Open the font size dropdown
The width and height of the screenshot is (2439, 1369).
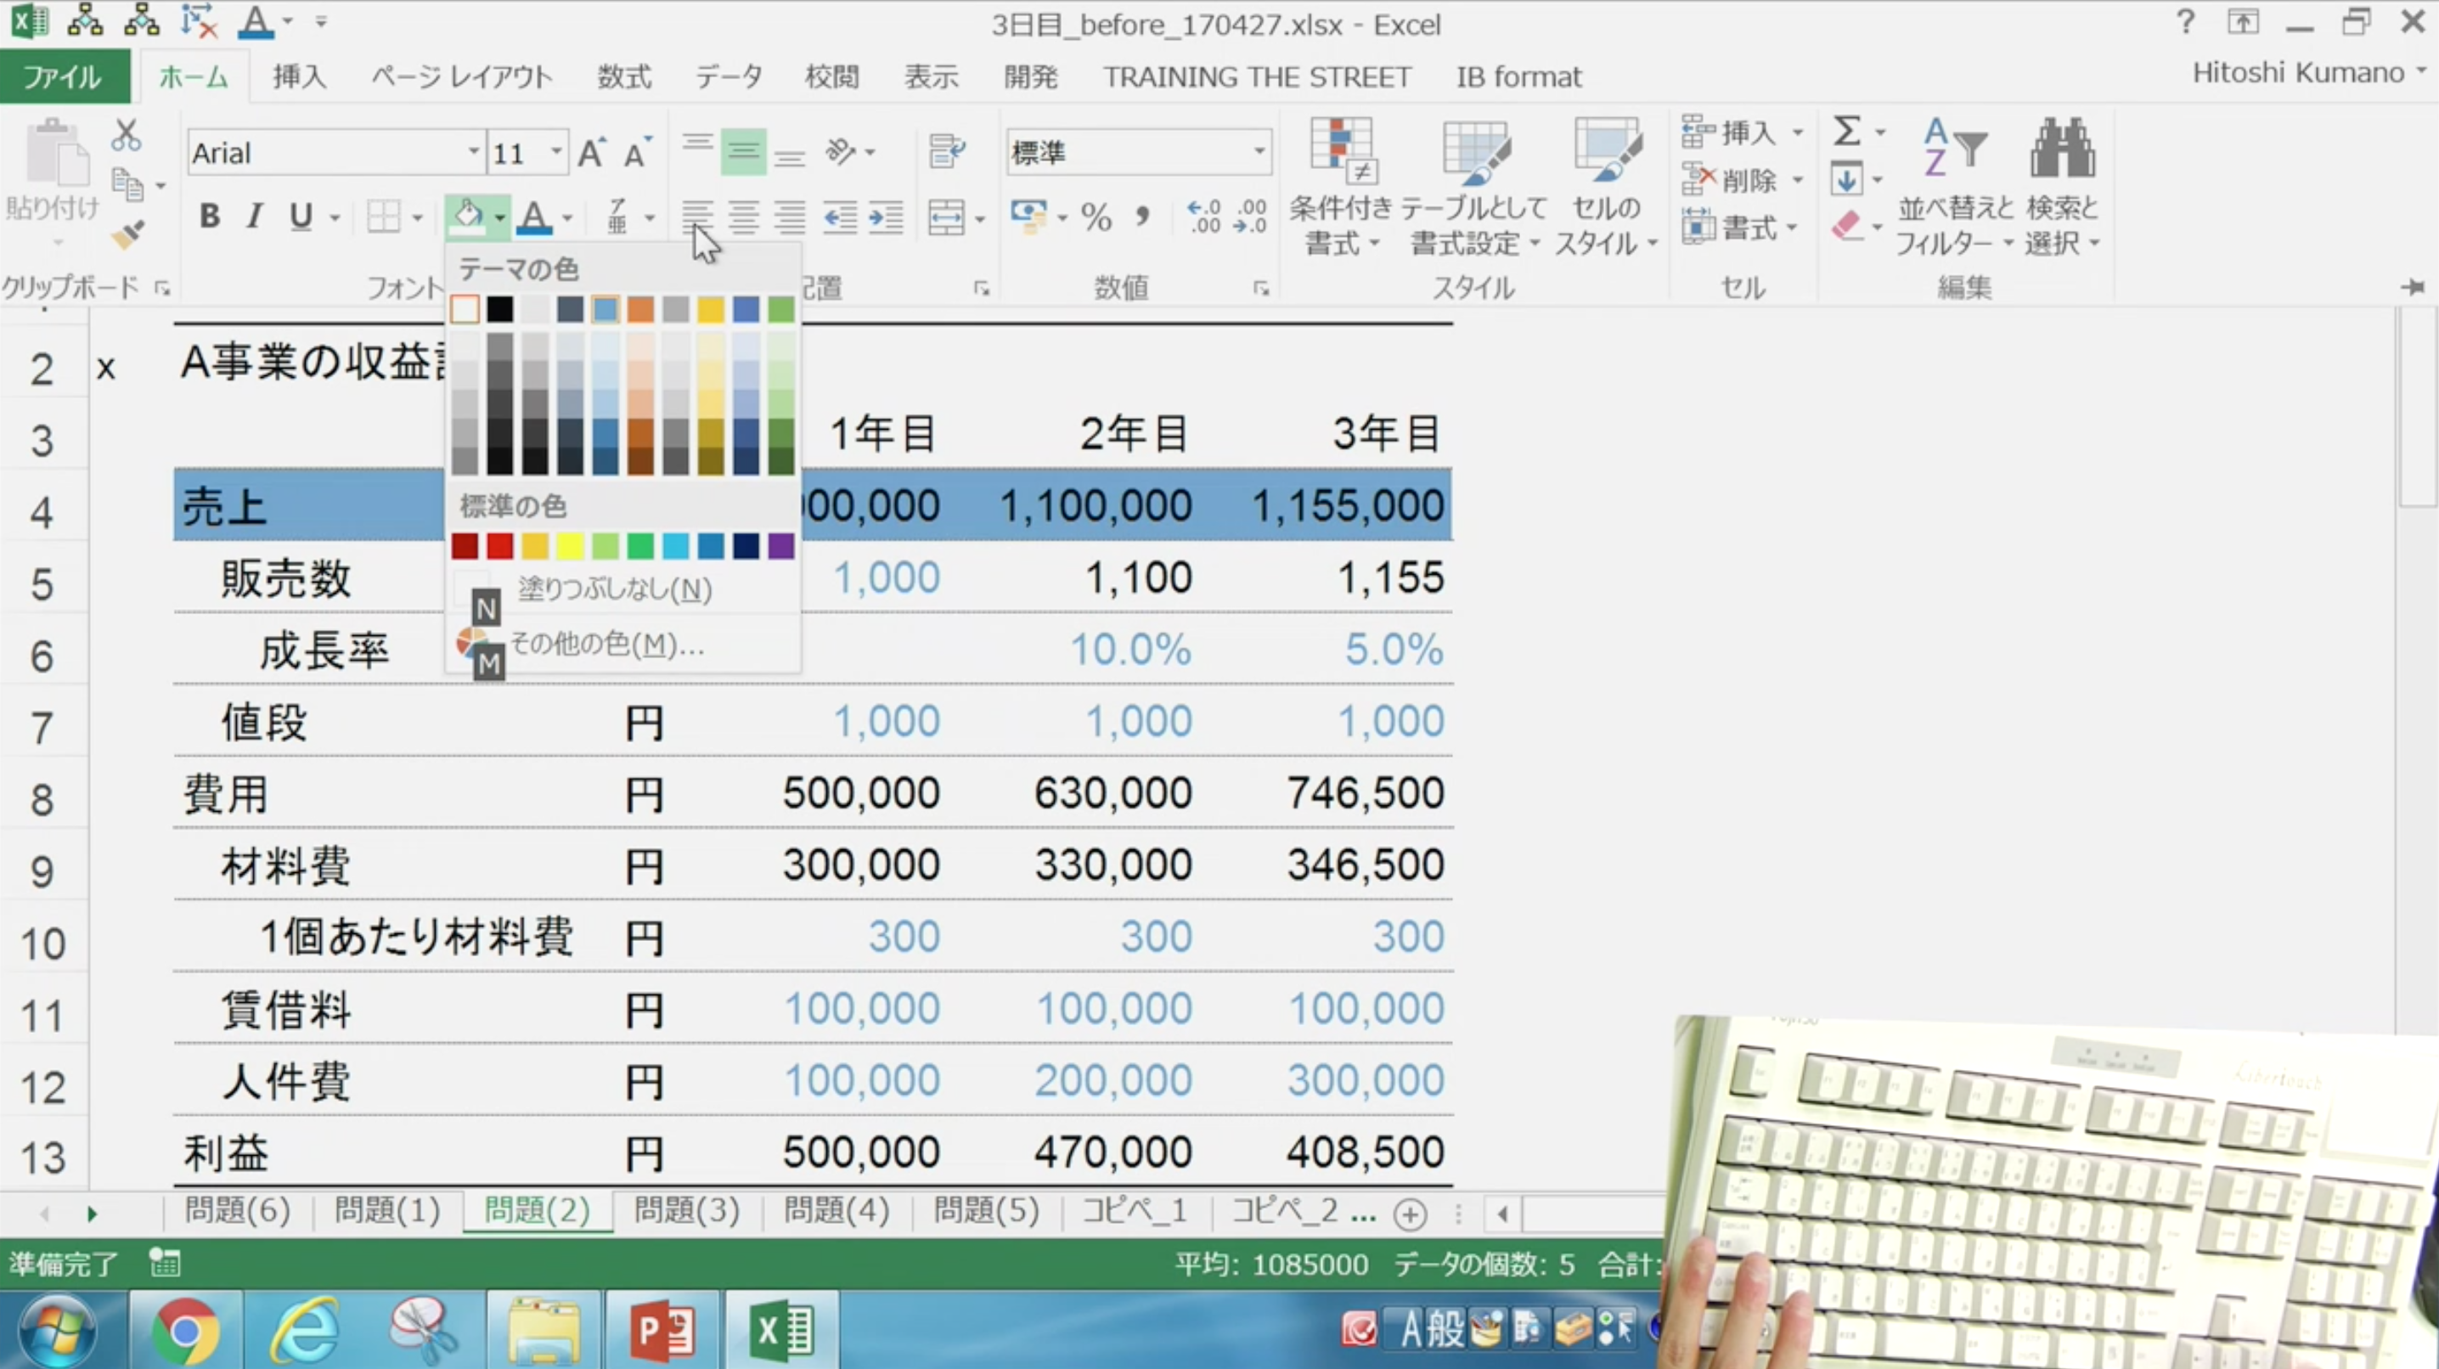click(555, 153)
